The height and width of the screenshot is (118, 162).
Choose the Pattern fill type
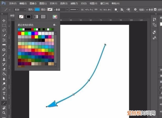(43, 17)
